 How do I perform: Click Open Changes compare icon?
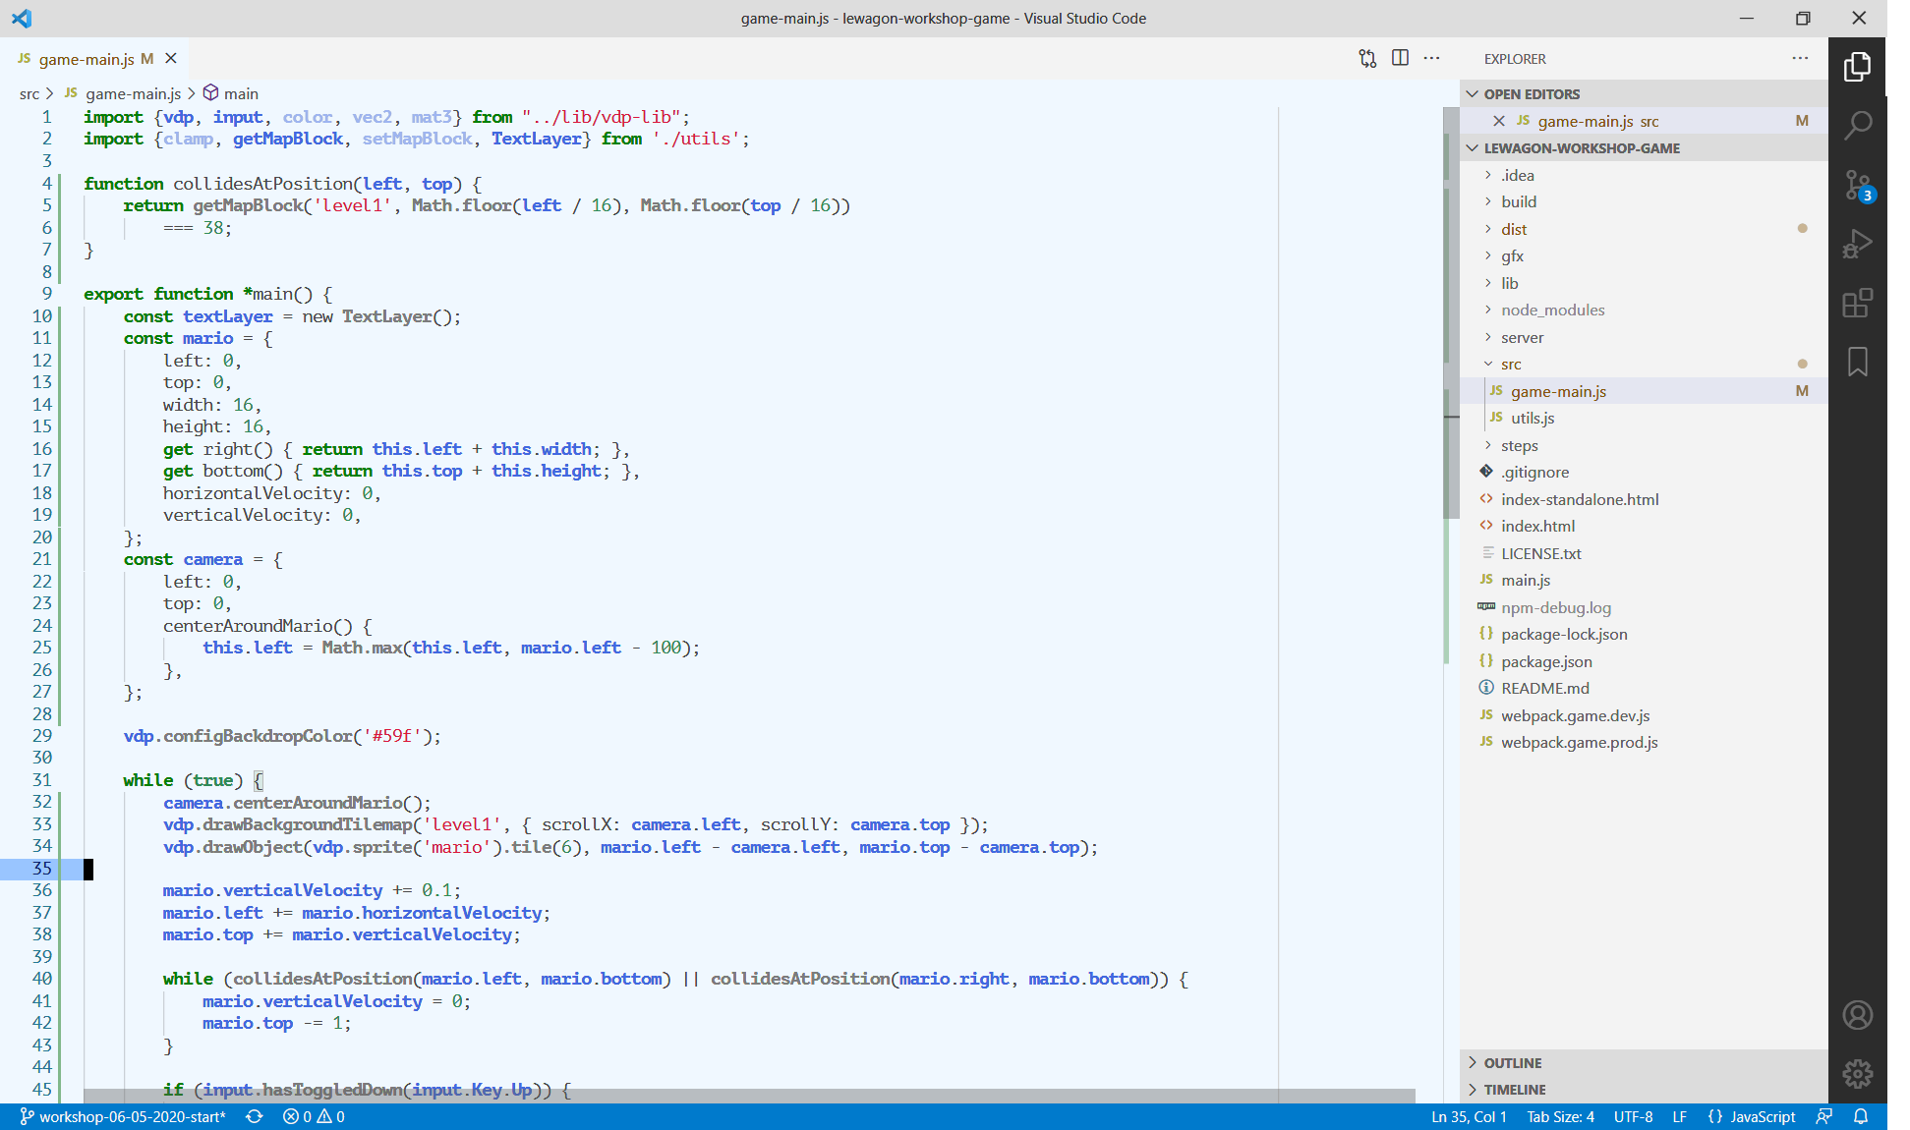[1367, 58]
